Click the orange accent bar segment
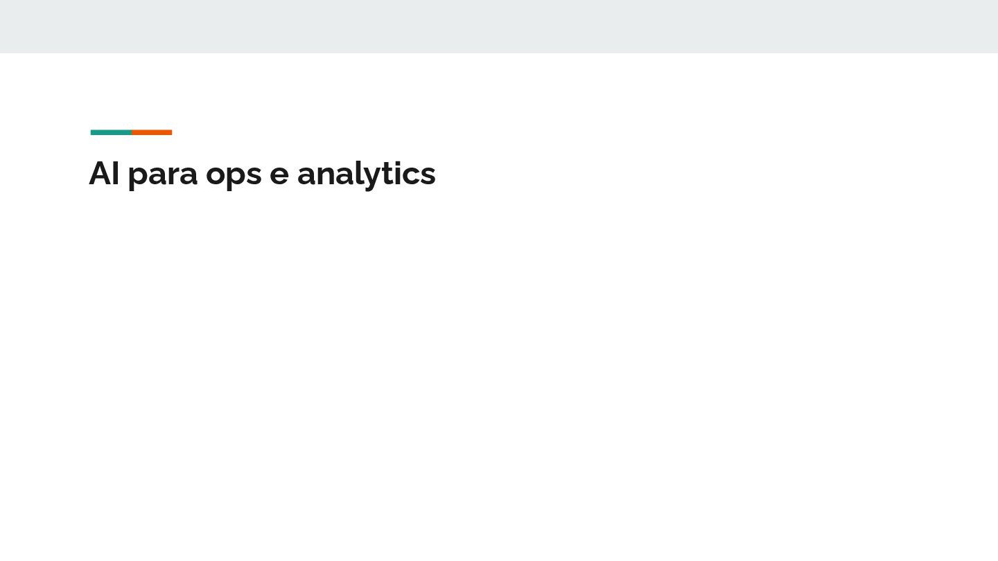This screenshot has height=561, width=998. (152, 132)
